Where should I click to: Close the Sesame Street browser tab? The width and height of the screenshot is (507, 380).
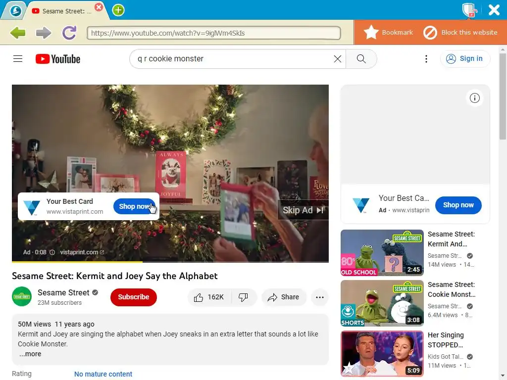[x=99, y=7]
